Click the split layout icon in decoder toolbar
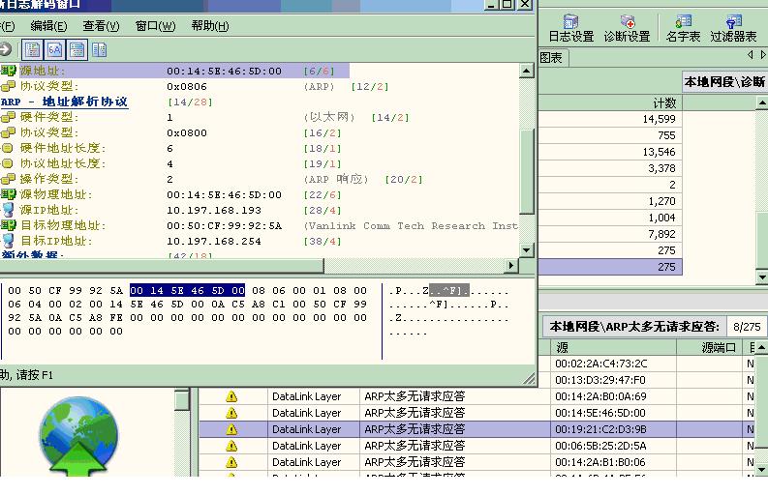This screenshot has height=495, width=768. (99, 49)
